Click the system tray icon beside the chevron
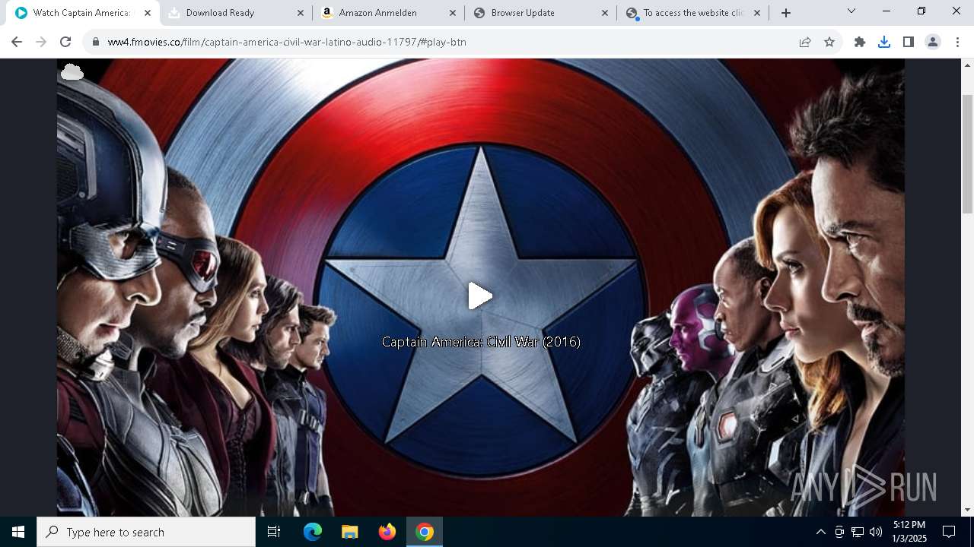Screen dimensions: 974x547 pos(839,532)
